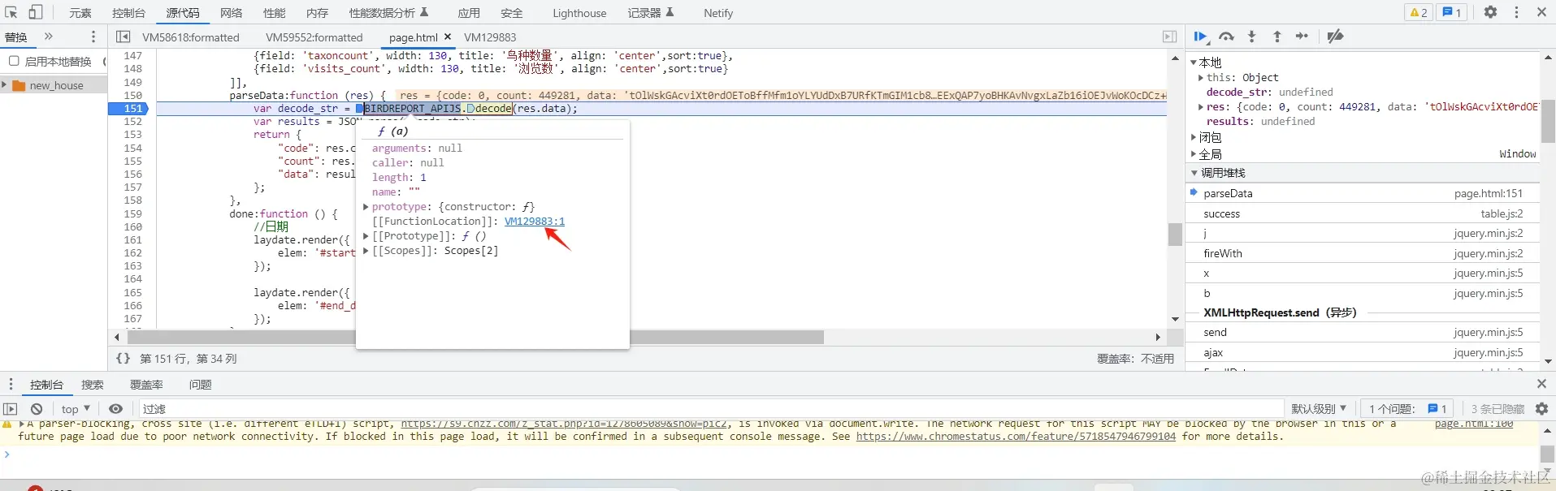Collapse the 本地 scope section

(1194, 62)
